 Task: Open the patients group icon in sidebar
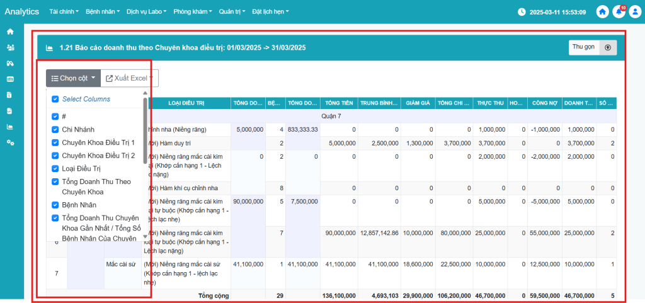click(x=9, y=47)
